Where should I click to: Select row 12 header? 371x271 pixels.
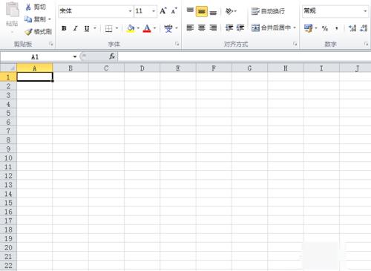(8, 176)
